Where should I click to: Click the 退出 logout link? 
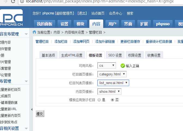point(82,13)
